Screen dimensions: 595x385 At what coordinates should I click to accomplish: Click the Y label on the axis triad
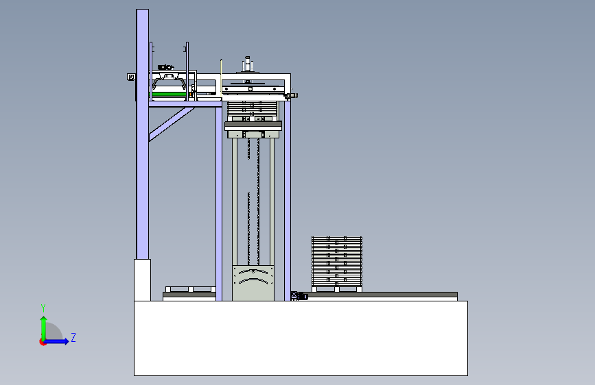pyautogui.click(x=43, y=308)
